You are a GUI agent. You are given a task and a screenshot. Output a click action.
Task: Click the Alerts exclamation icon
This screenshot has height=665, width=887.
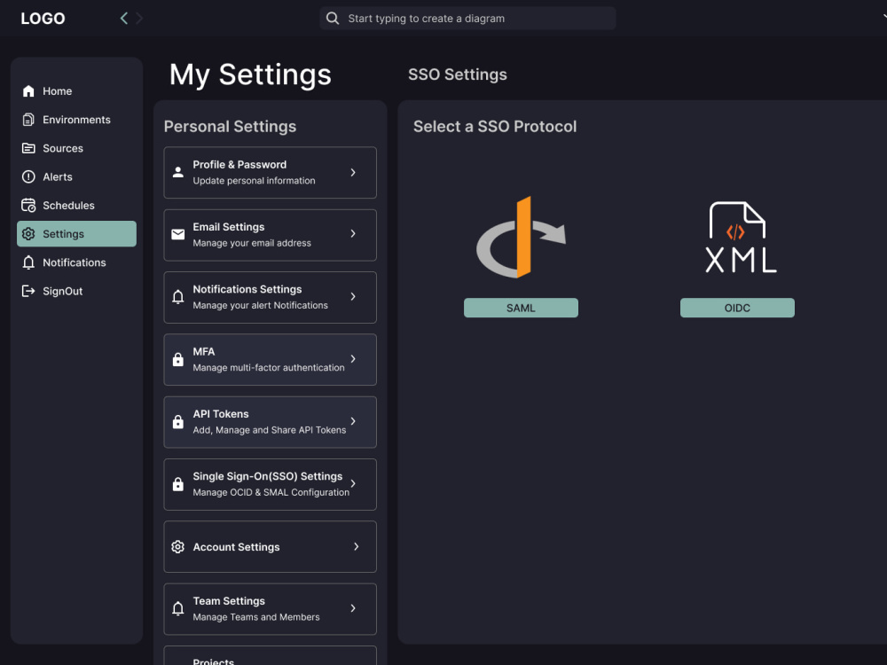(28, 177)
